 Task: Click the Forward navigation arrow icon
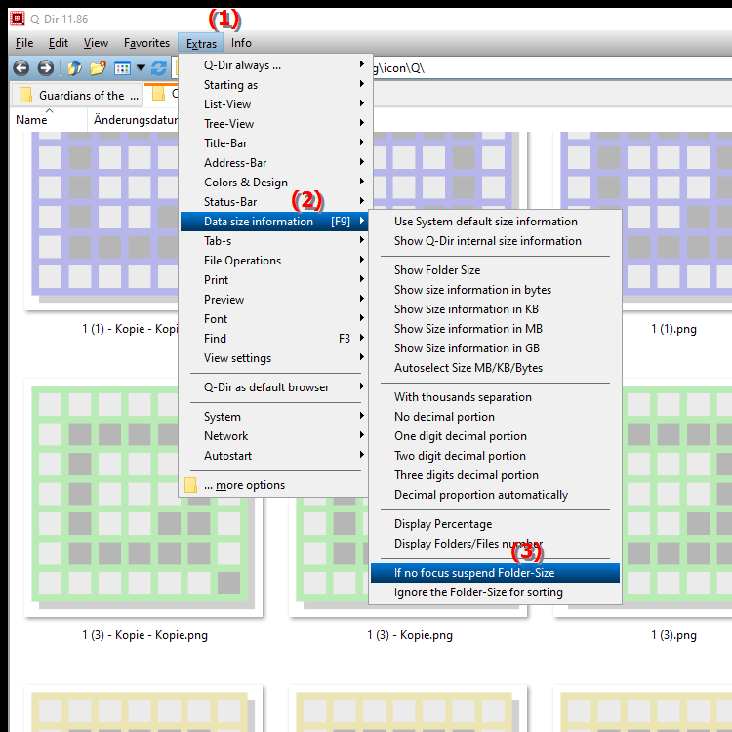click(45, 68)
